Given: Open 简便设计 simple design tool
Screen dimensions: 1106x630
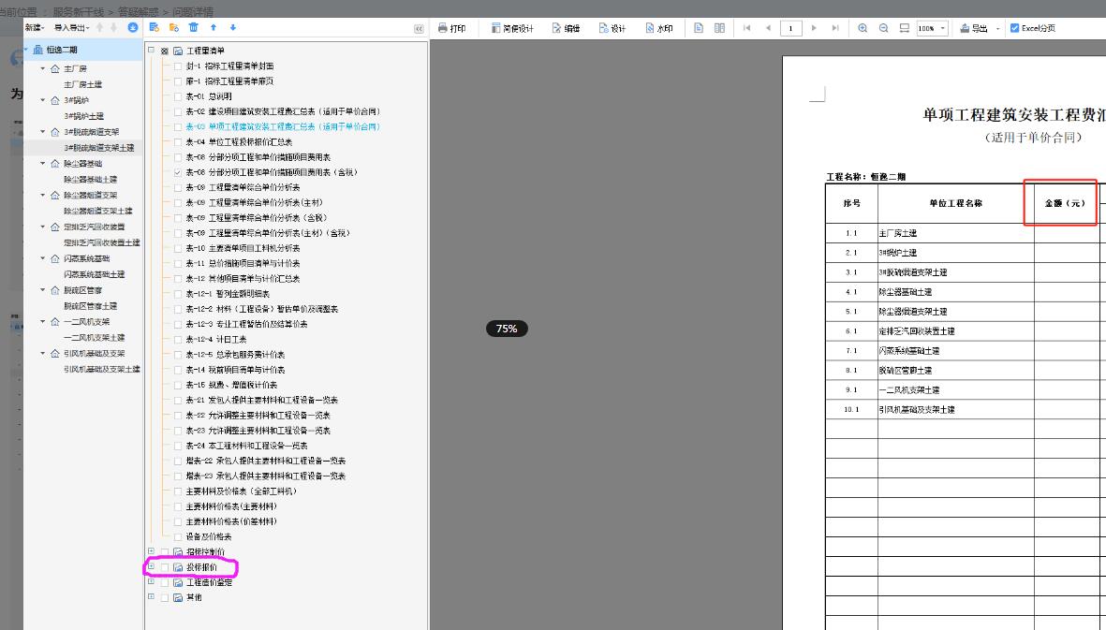Looking at the screenshot, I should tap(512, 28).
